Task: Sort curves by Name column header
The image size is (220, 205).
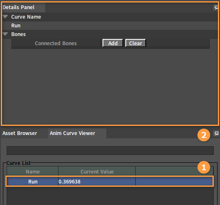Action: 33,171
